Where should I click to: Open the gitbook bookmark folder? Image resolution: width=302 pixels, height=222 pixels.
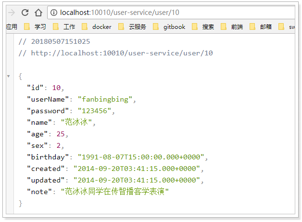tap(169, 26)
